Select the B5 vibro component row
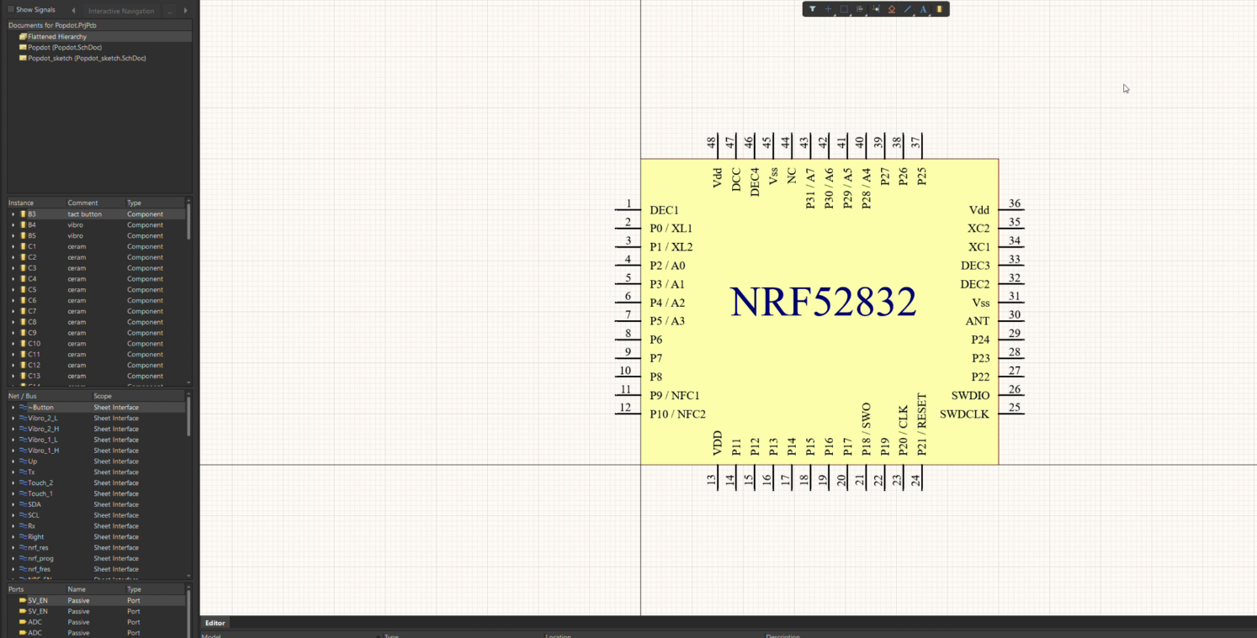Image resolution: width=1257 pixels, height=638 pixels. coord(96,236)
